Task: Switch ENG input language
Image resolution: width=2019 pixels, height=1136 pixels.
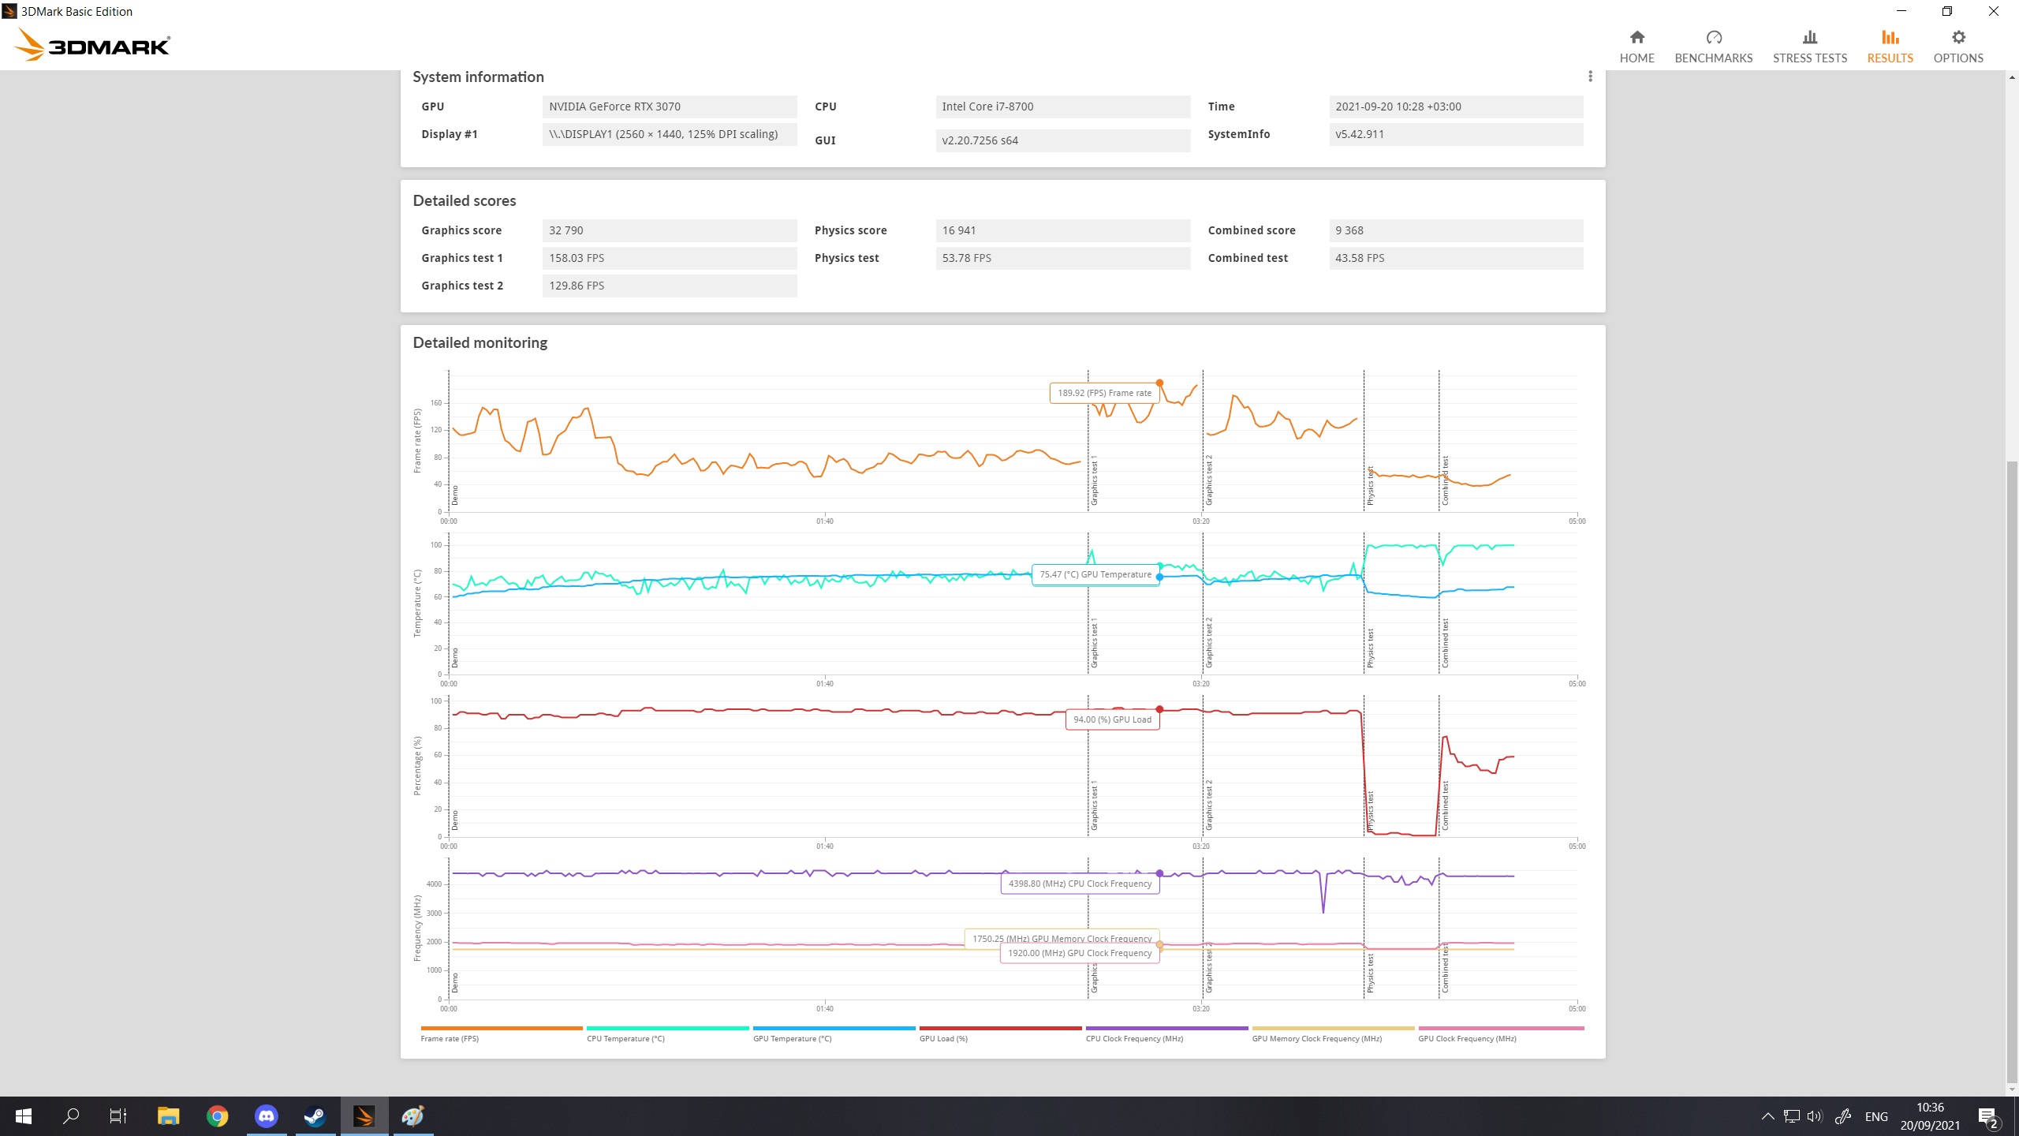Action: 1876,1116
